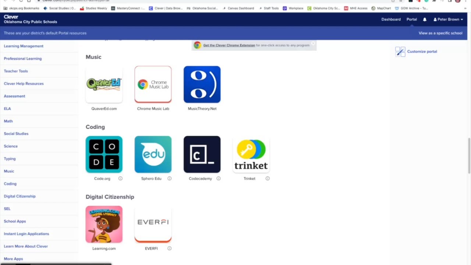
Task: Open Clever Help Resources category
Action: tap(24, 84)
